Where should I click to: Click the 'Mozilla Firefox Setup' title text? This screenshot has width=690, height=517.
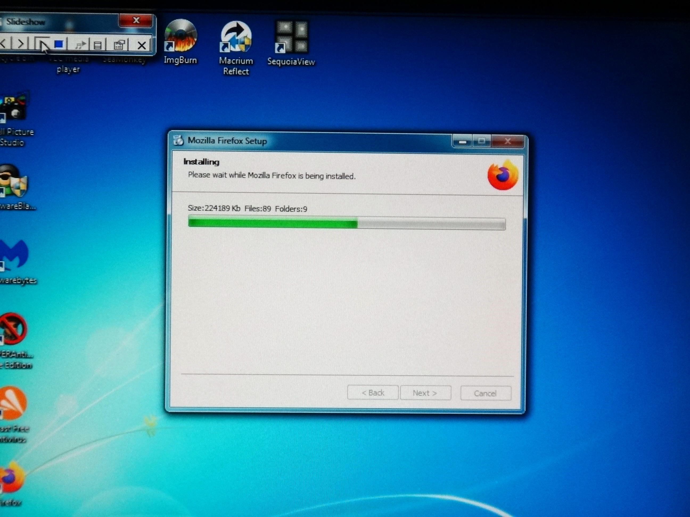tap(227, 141)
